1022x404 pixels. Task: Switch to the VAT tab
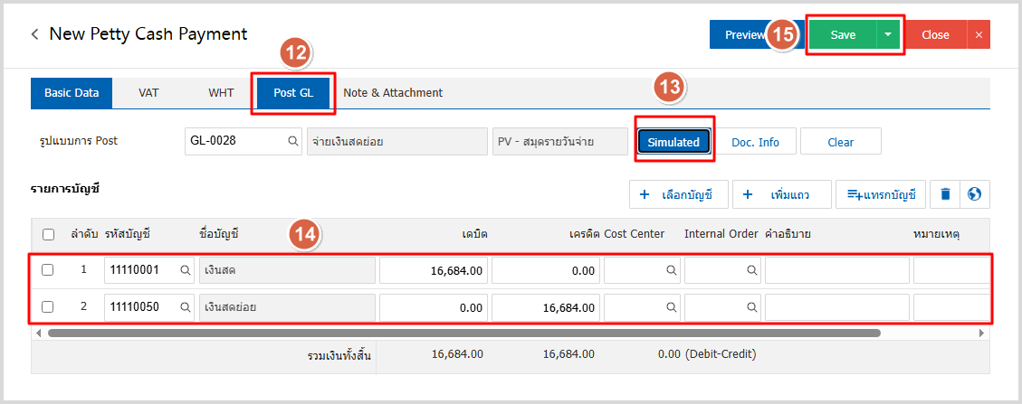click(x=148, y=92)
